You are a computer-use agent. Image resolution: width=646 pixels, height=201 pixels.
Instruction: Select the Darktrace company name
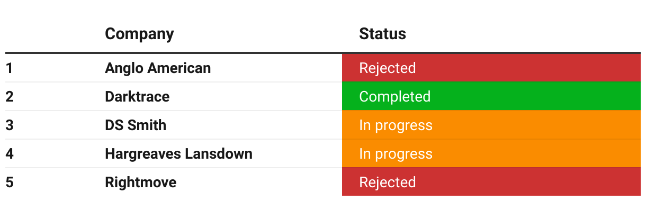tap(137, 97)
